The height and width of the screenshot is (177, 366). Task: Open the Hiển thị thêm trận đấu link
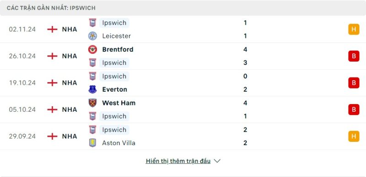[178, 161]
